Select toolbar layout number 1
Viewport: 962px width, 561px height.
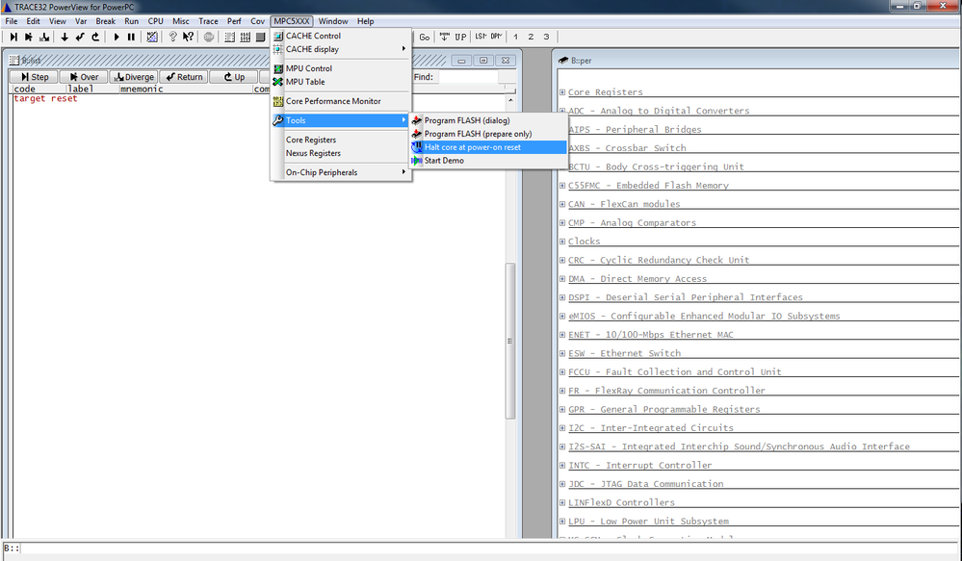pyautogui.click(x=515, y=37)
